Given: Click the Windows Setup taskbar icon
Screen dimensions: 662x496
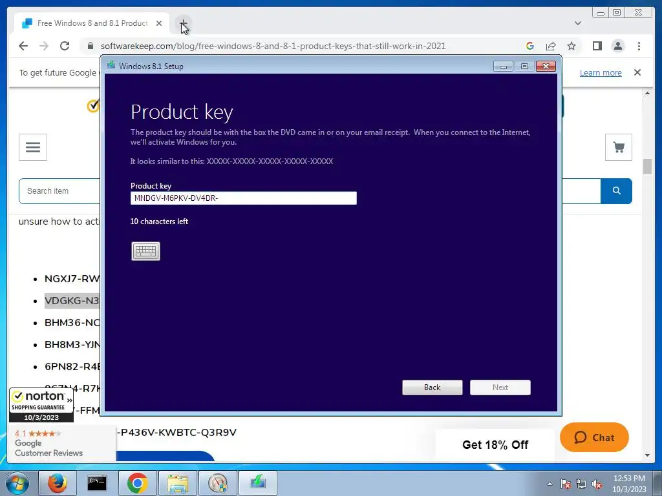Looking at the screenshot, I should coord(257,483).
